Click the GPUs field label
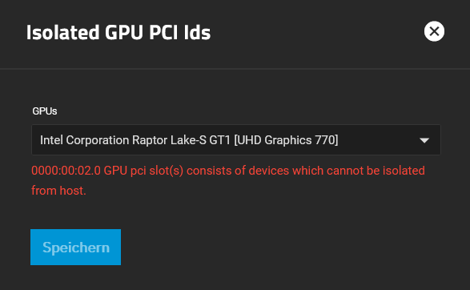This screenshot has width=470, height=290. coord(45,111)
